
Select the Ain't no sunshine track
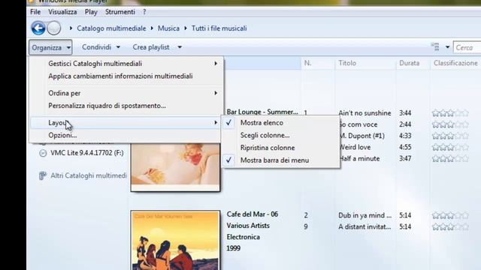(365, 113)
